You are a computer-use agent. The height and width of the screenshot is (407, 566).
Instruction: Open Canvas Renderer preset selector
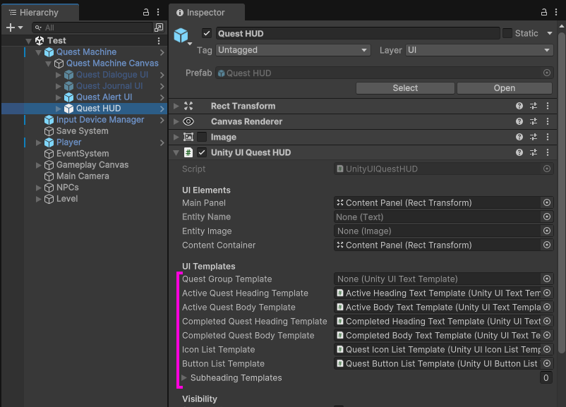[x=534, y=121]
